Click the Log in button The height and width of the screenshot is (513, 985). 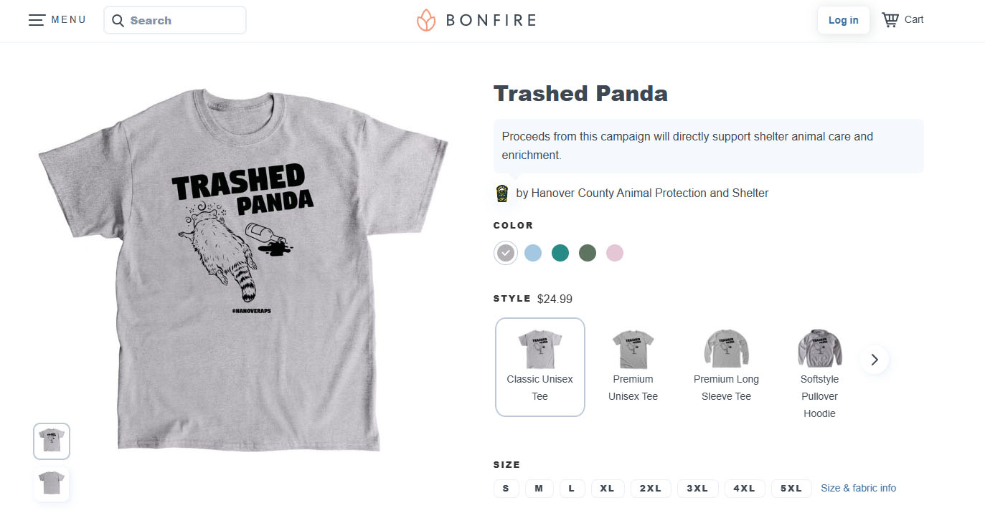843,20
